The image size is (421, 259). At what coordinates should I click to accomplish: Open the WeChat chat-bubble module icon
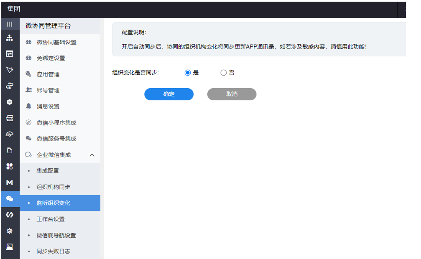[x=9, y=199]
